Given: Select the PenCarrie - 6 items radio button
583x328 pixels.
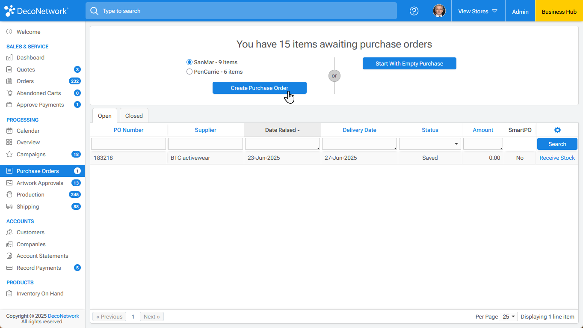Looking at the screenshot, I should [189, 72].
